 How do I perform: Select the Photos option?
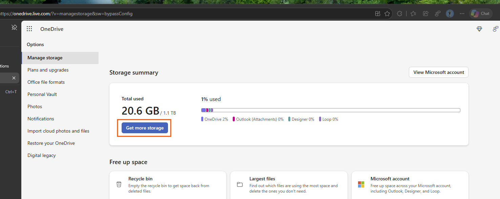35,106
